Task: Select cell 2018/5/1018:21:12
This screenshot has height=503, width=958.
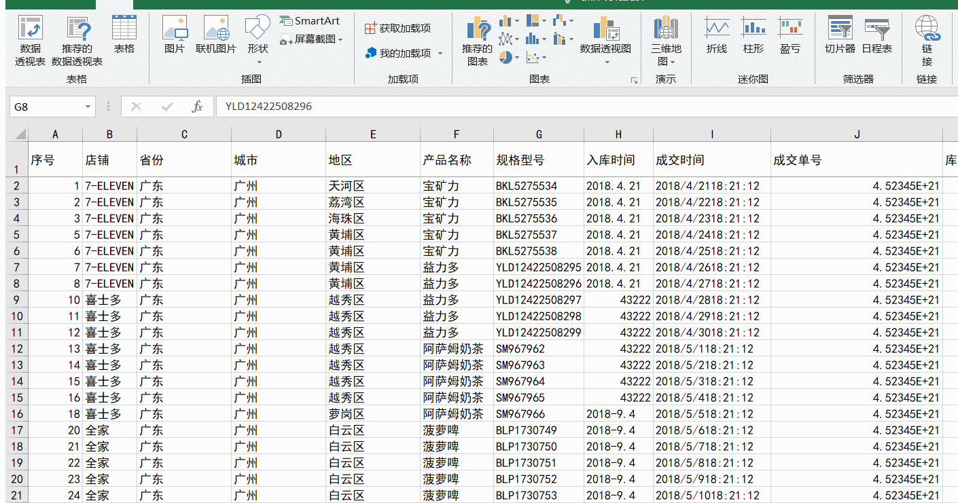Action: pyautogui.click(x=712, y=496)
